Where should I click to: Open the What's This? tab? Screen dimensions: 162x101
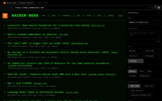43,3
